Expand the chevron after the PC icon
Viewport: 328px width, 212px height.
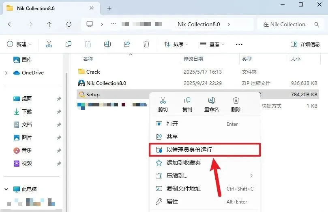pos(102,24)
